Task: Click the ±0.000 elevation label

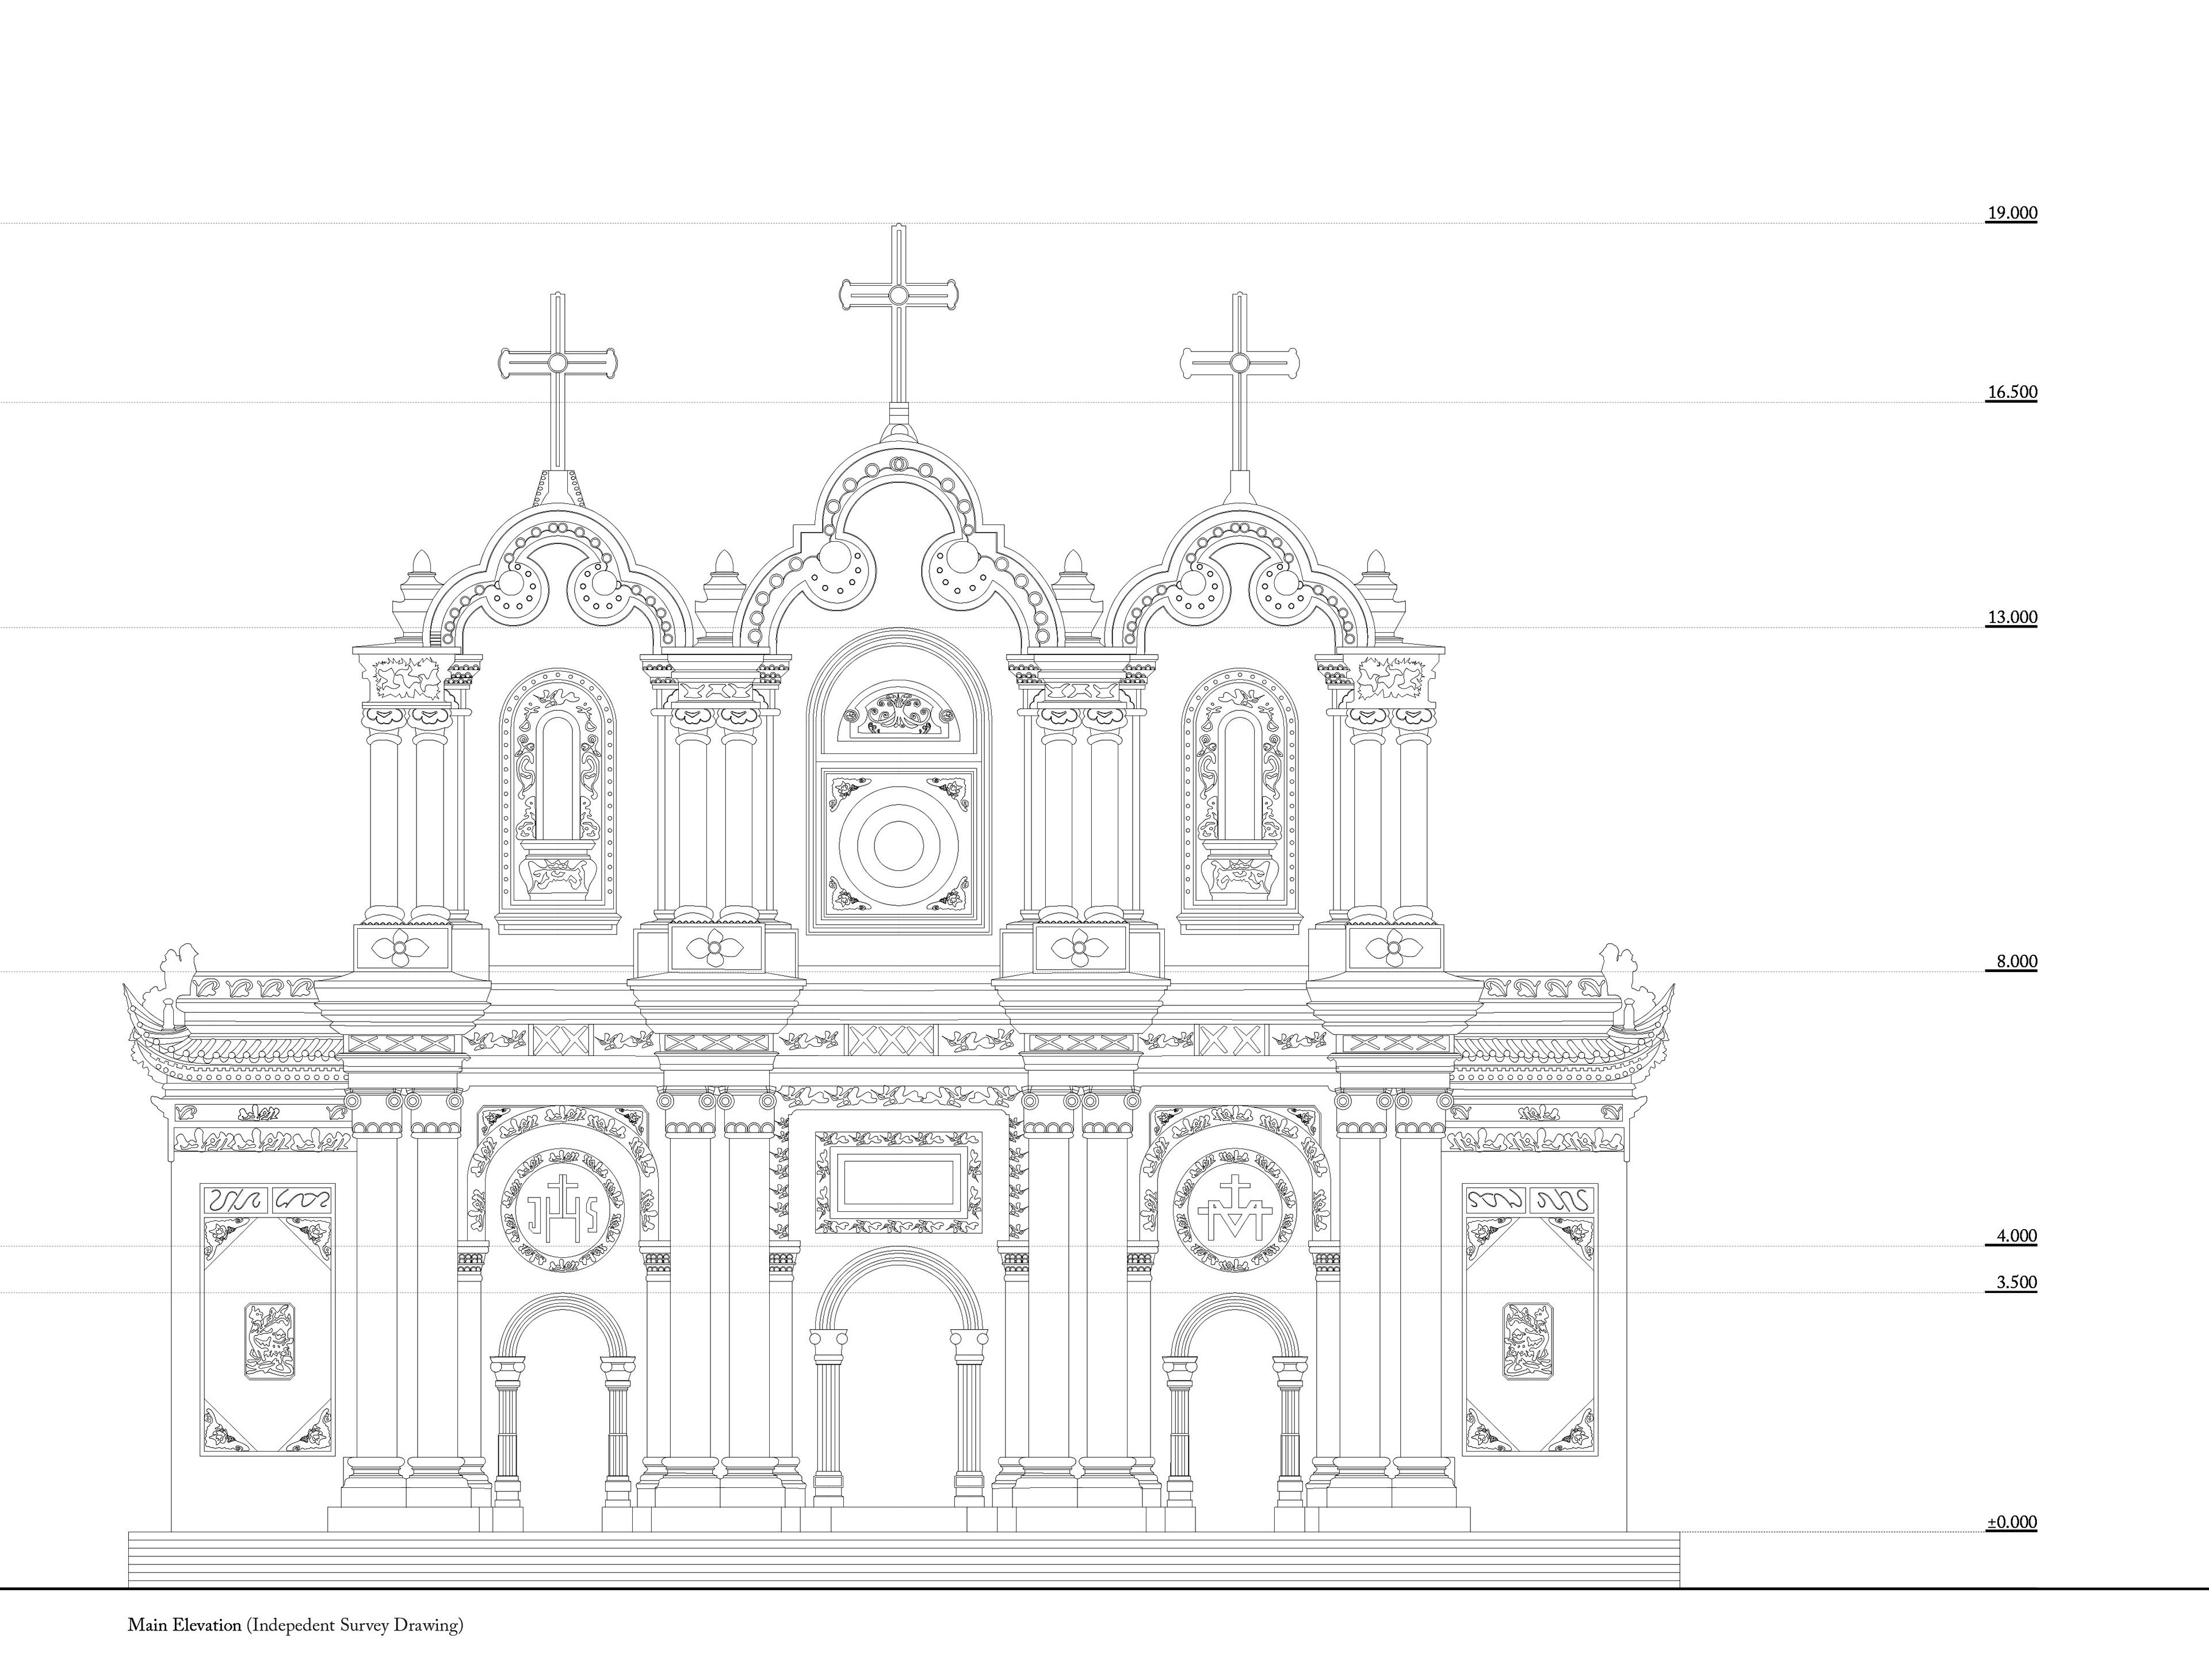Action: pyautogui.click(x=2011, y=1522)
